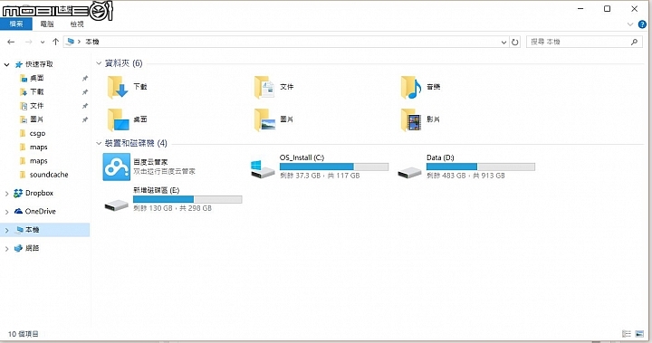This screenshot has height=343, width=652.
Task: Open the 下載 Downloads folder icon
Action: pos(117,87)
